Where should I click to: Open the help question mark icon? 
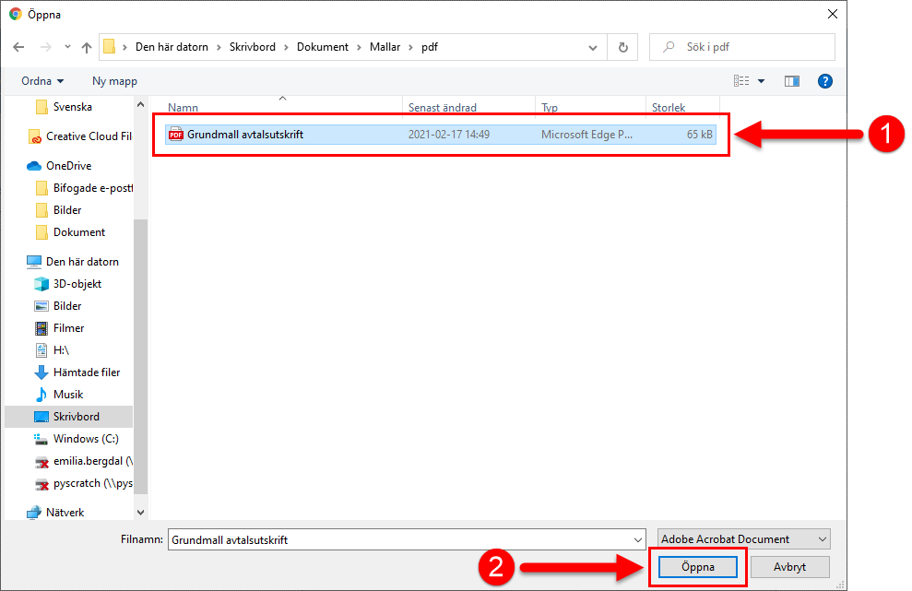click(x=825, y=81)
